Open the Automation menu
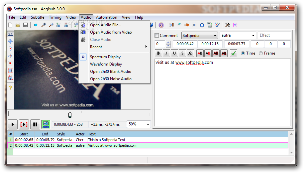The image size is (304, 173). (x=106, y=17)
